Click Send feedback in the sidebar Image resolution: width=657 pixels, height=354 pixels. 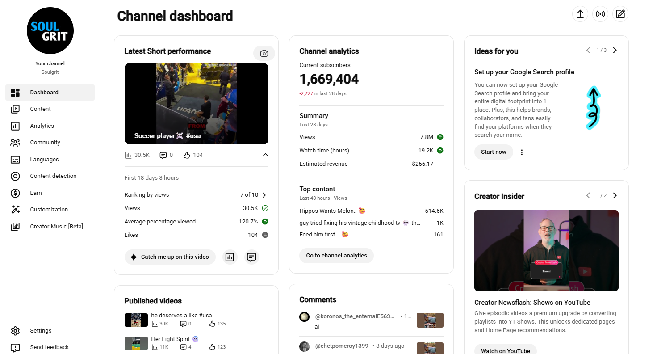(x=50, y=347)
